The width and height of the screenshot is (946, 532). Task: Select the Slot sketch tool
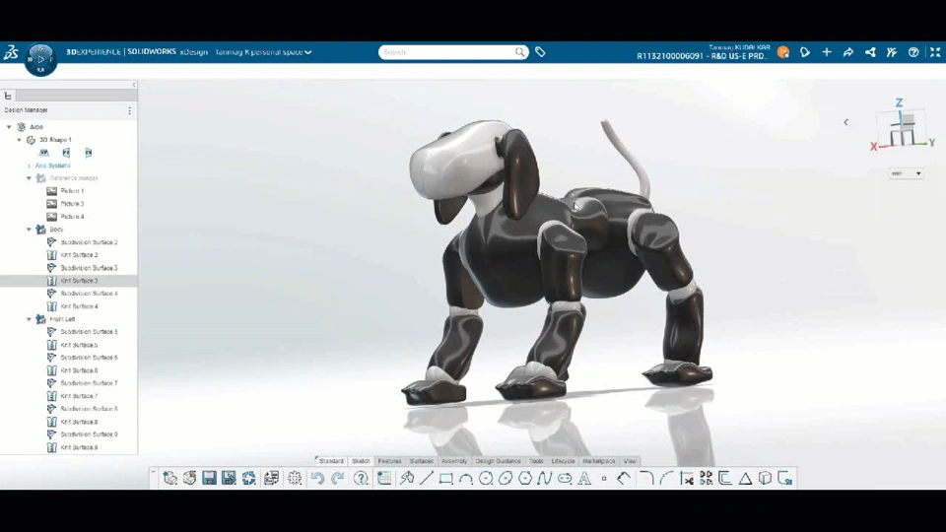coord(565,479)
